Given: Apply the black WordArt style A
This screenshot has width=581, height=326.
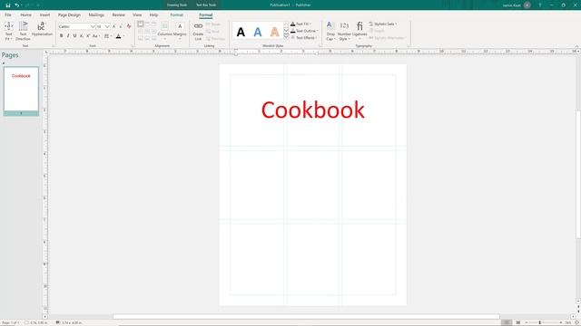Looking at the screenshot, I should click(x=241, y=33).
